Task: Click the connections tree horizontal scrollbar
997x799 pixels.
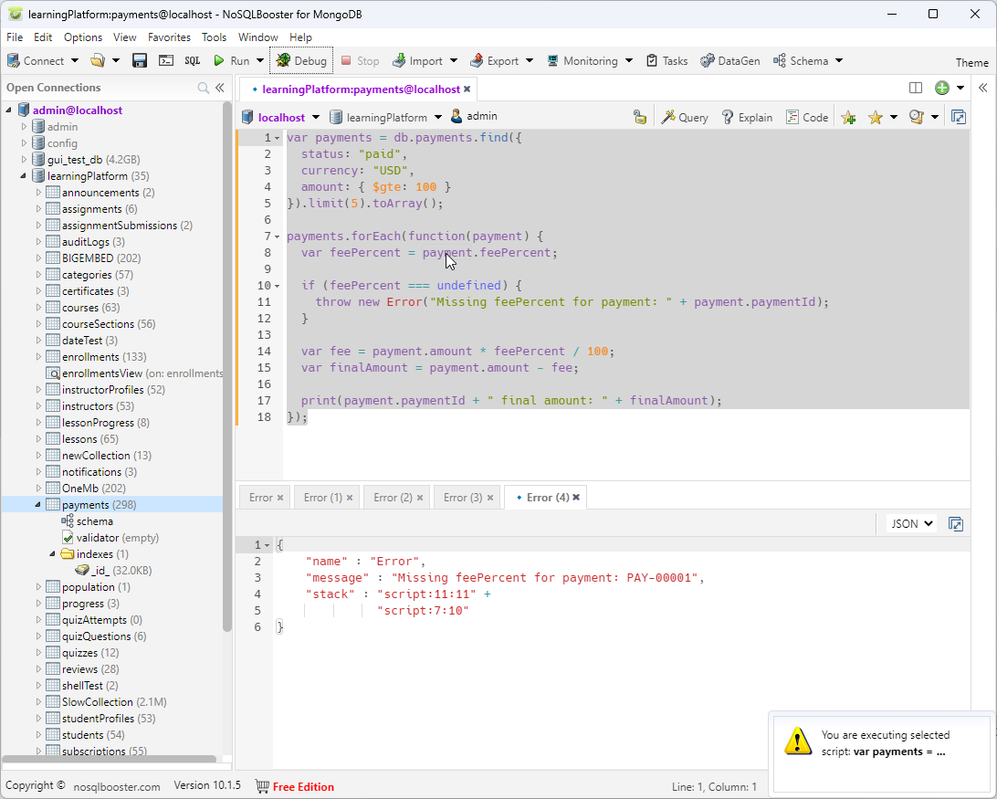Action: click(109, 758)
